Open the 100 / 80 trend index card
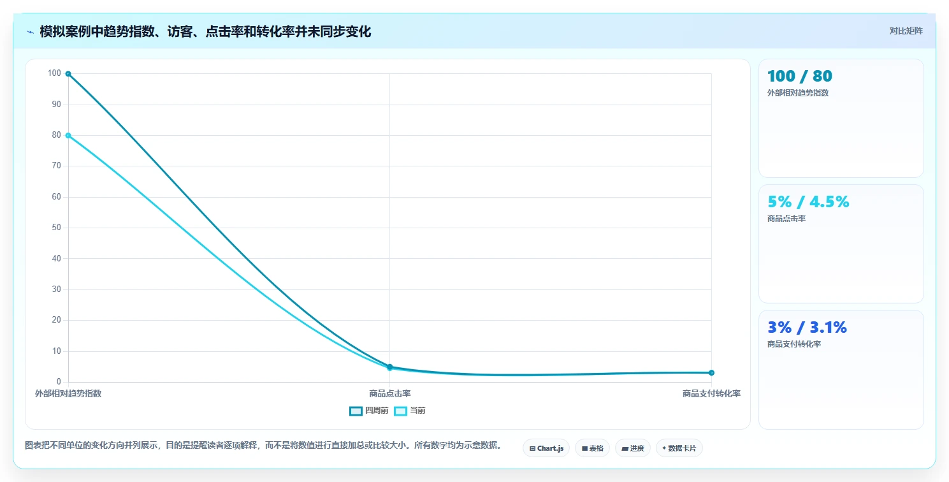The width and height of the screenshot is (949, 482). pos(841,118)
